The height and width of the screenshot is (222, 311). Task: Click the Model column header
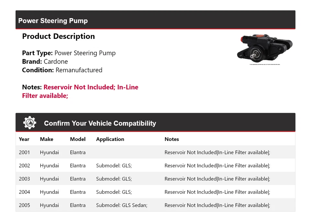pyautogui.click(x=78, y=139)
